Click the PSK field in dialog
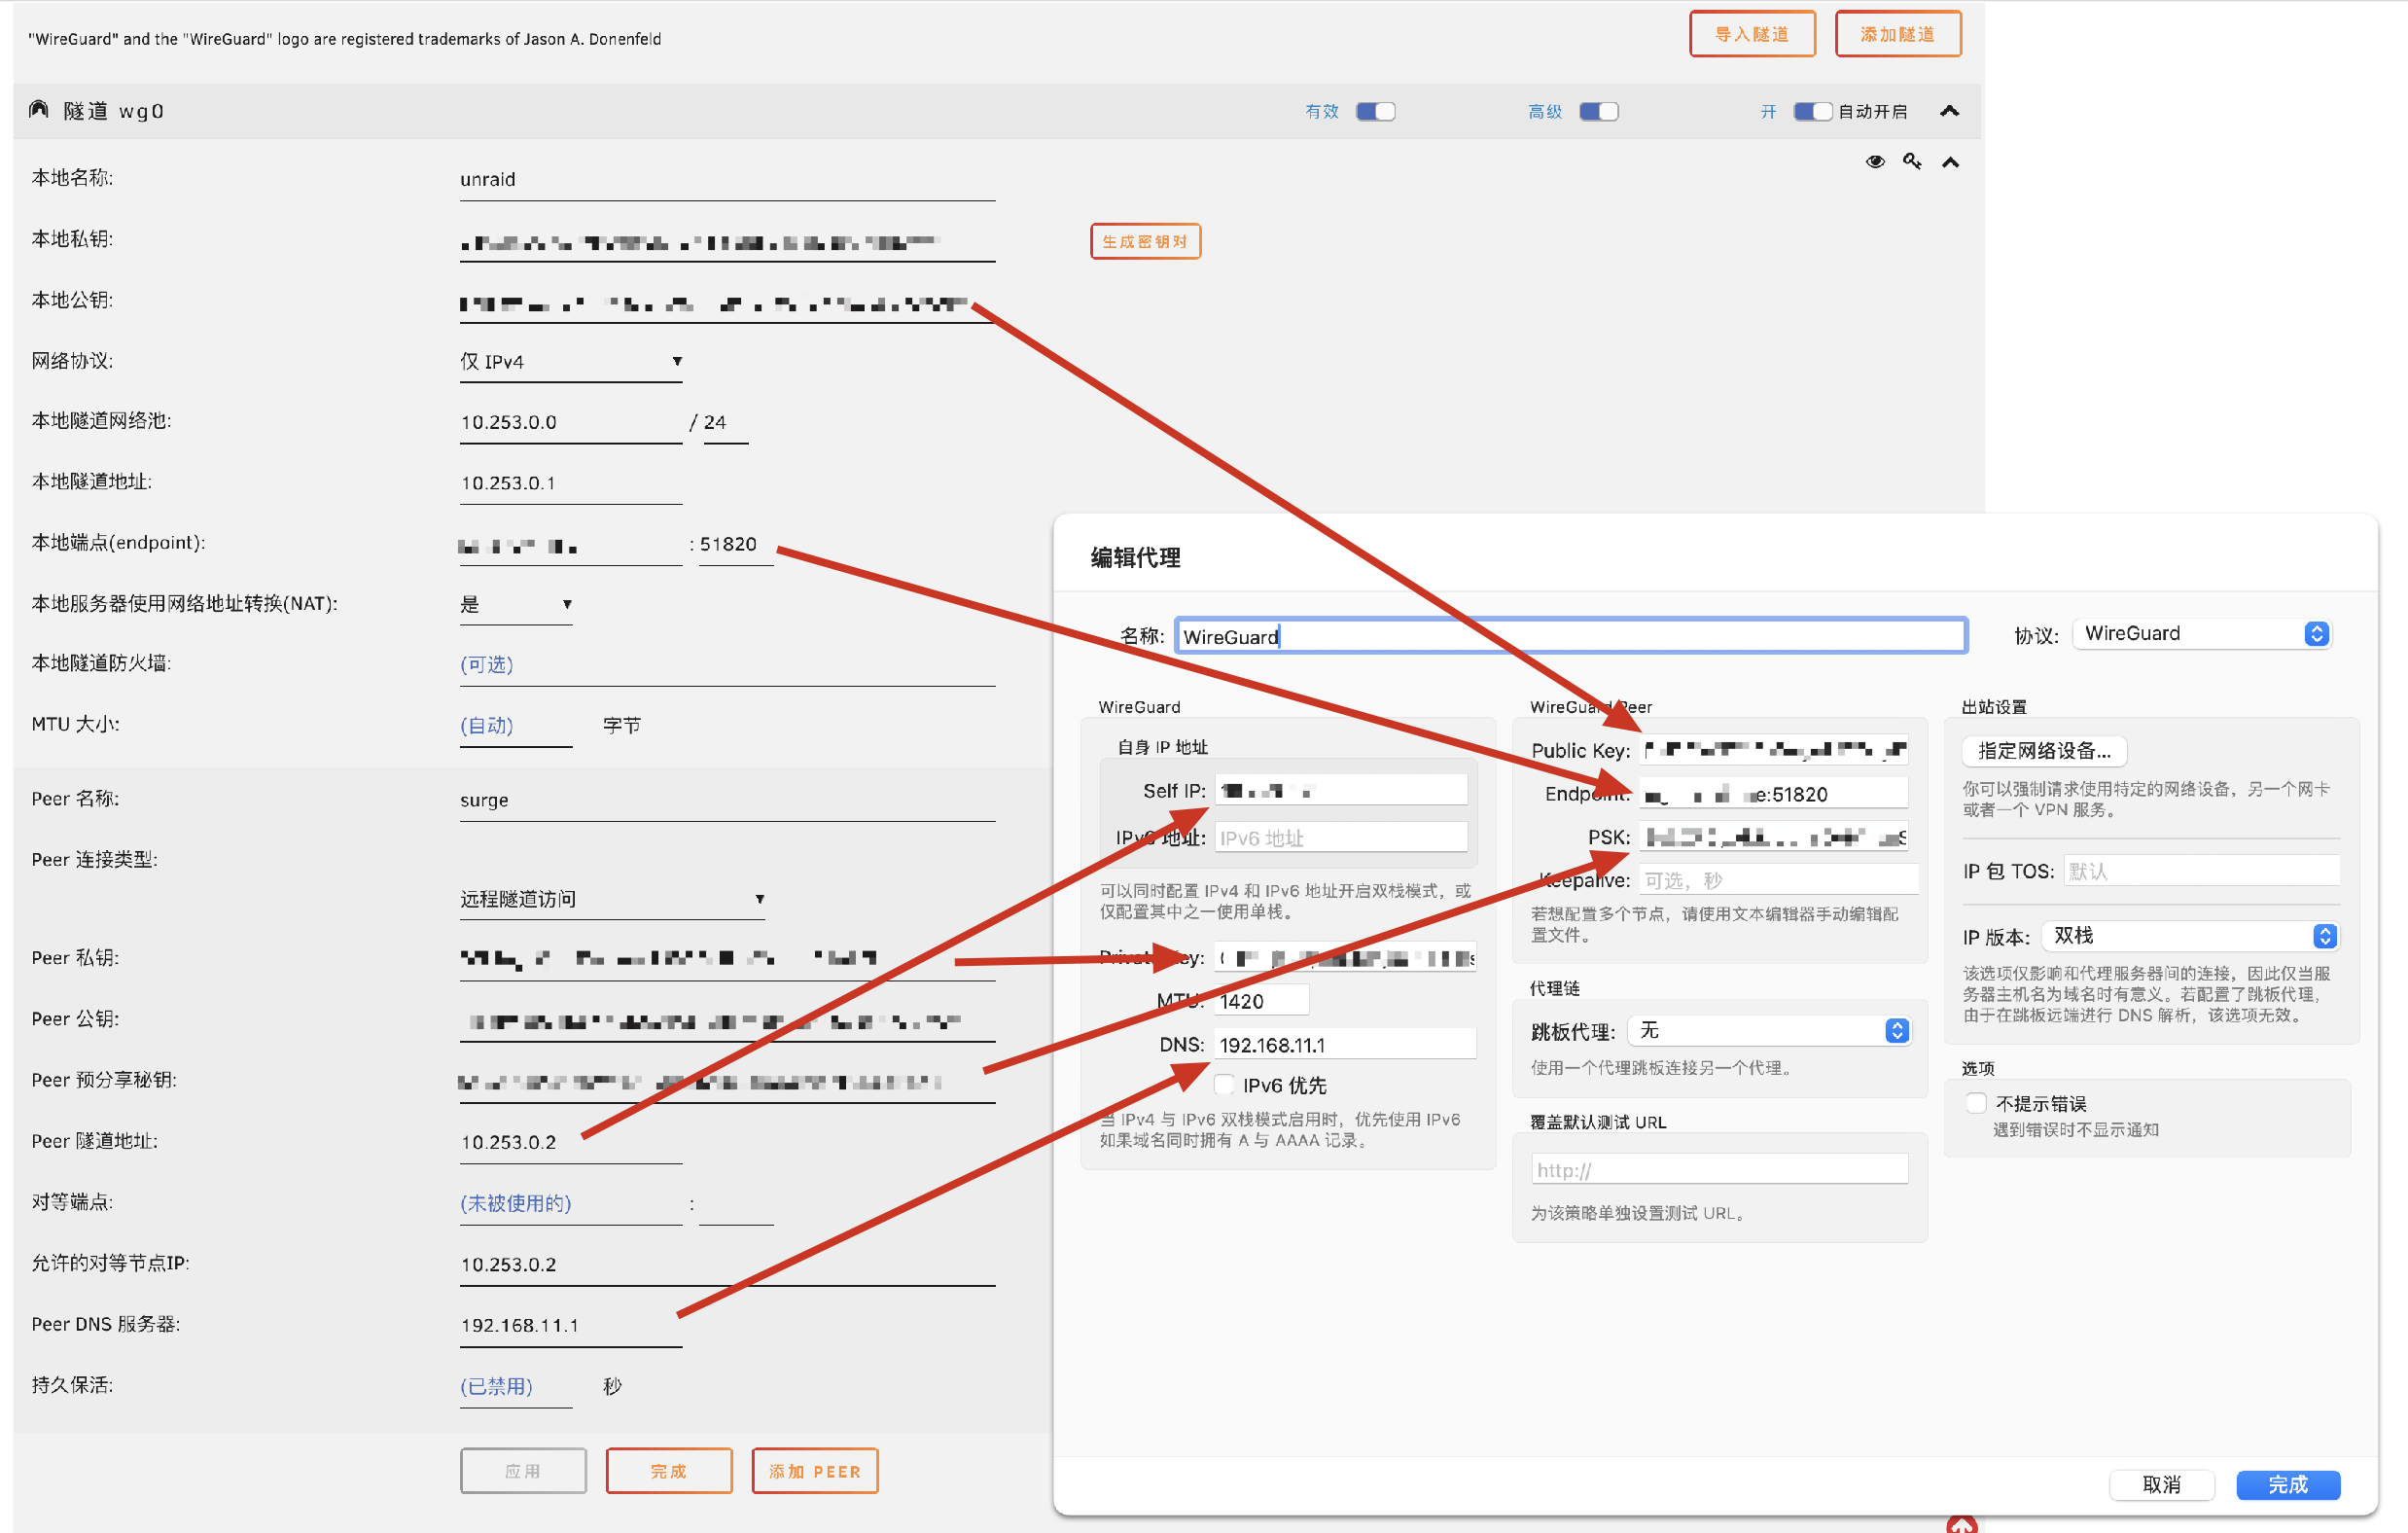 tap(1774, 837)
